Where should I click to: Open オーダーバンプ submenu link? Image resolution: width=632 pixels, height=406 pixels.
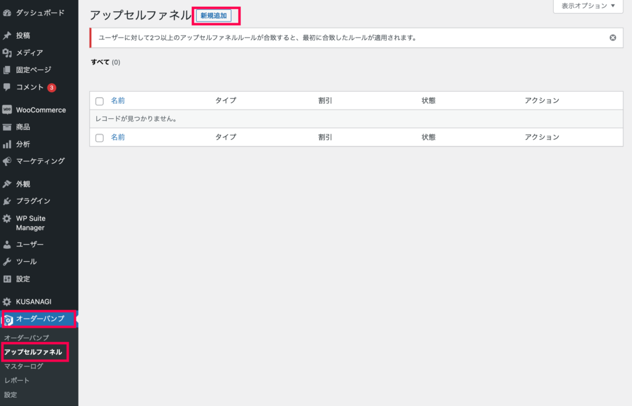point(26,338)
